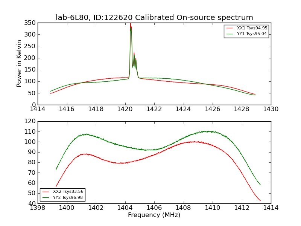This screenshot has height=226, width=301.
Task: Click the 350 tick label on upper y-axis
Action: pos(30,23)
